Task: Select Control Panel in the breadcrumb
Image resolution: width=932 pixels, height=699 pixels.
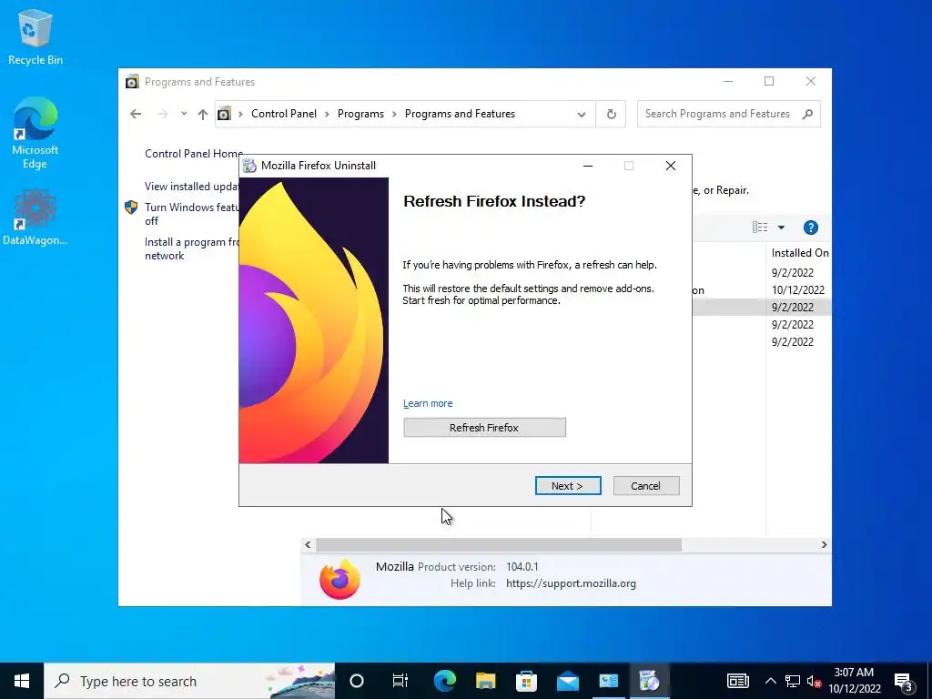Action: [284, 114]
